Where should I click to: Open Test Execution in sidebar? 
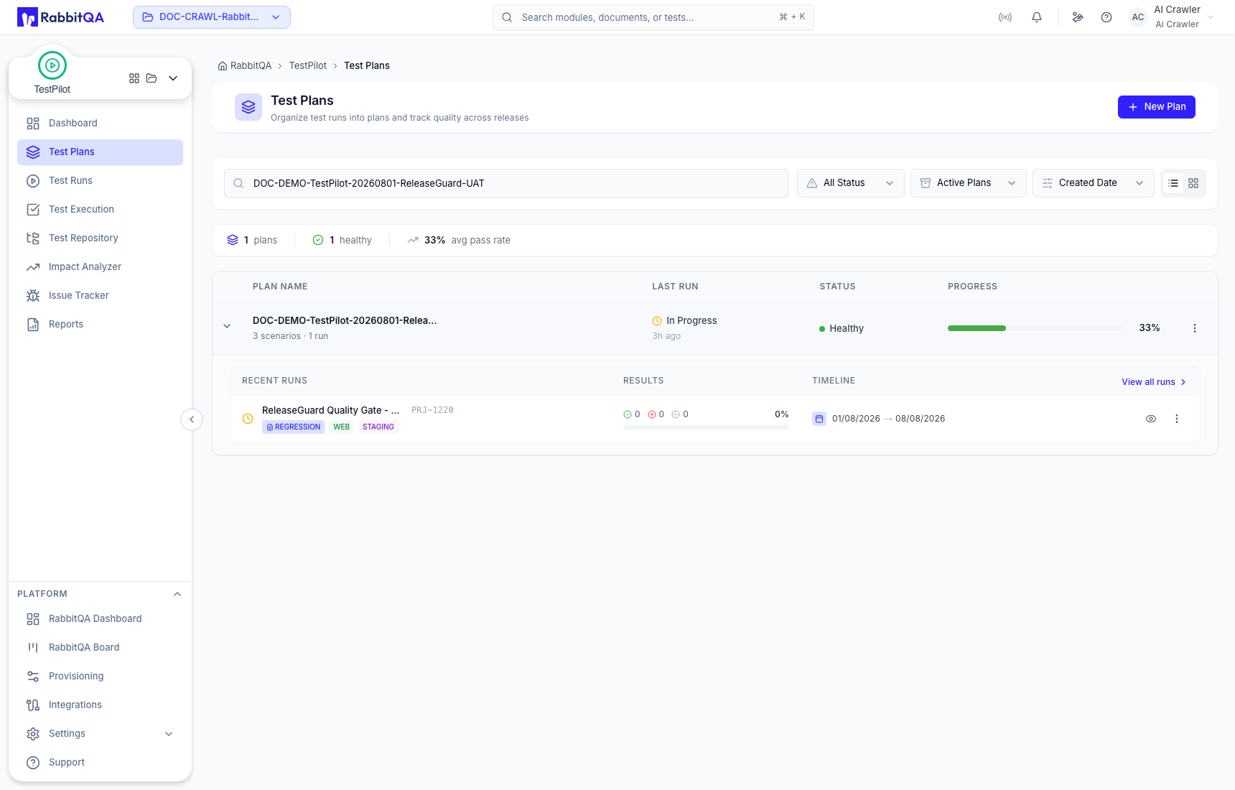[x=100, y=210]
